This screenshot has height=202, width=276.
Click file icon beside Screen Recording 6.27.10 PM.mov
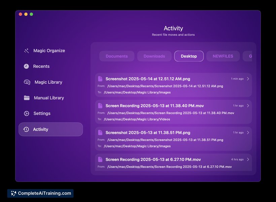100,160
